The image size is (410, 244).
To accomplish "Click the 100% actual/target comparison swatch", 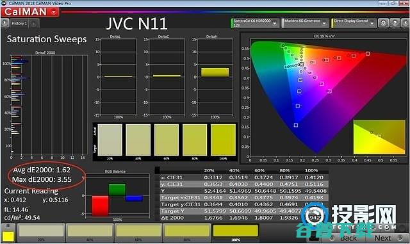I will click(x=223, y=140).
